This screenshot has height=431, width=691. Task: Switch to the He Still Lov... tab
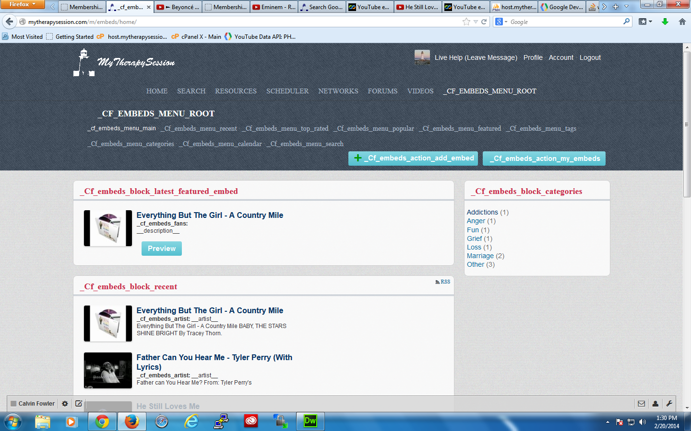pyautogui.click(x=417, y=7)
